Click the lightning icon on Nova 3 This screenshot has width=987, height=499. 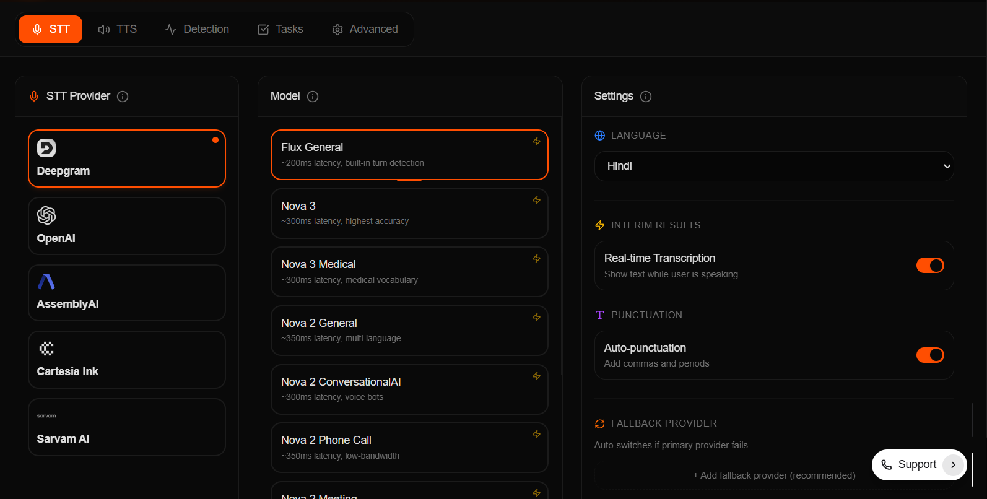pos(537,201)
